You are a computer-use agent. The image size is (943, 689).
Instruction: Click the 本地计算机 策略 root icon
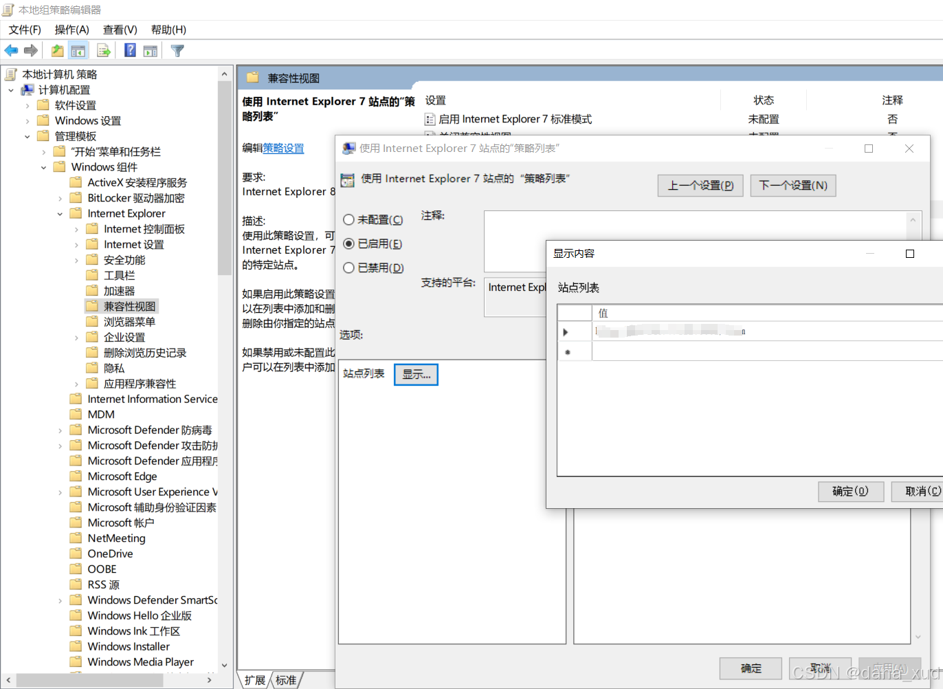(10, 74)
